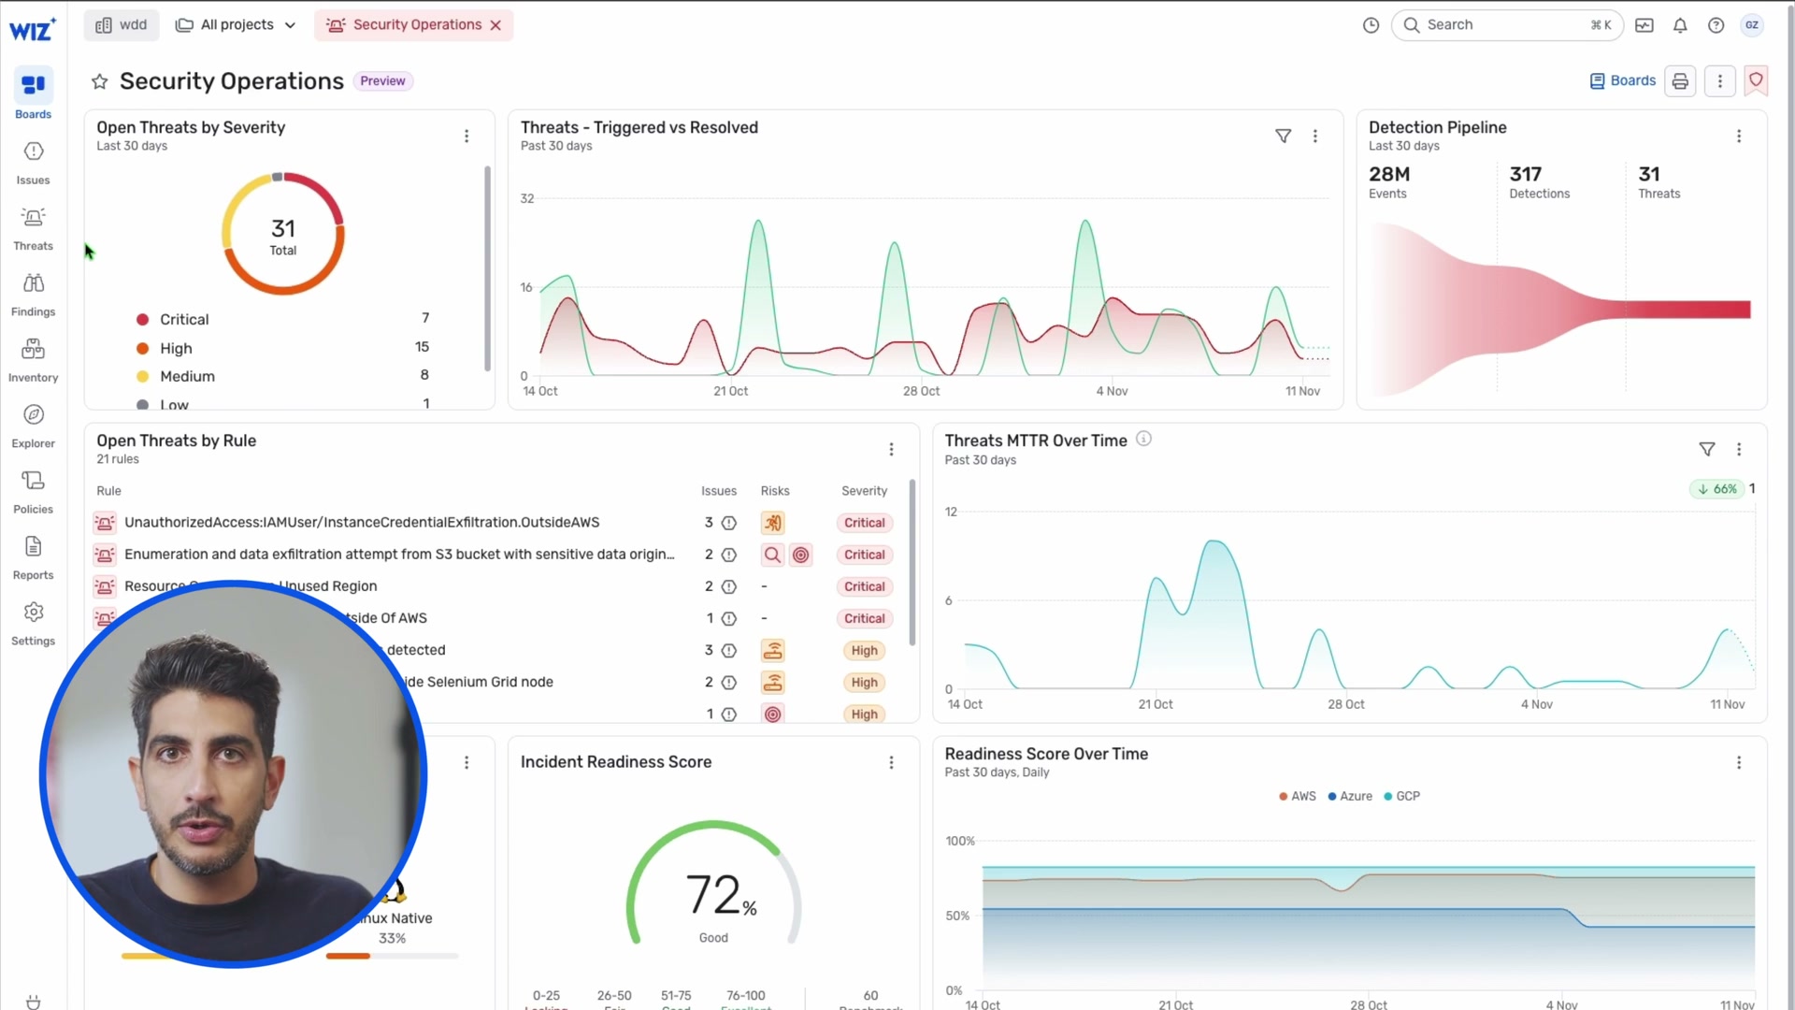Open the GZ user avatar menu
Image resolution: width=1795 pixels, height=1010 pixels.
(1752, 25)
